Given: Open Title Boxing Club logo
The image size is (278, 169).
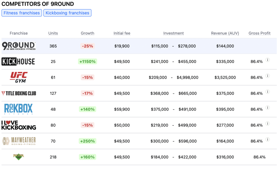Looking at the screenshot, I should tap(19, 93).
